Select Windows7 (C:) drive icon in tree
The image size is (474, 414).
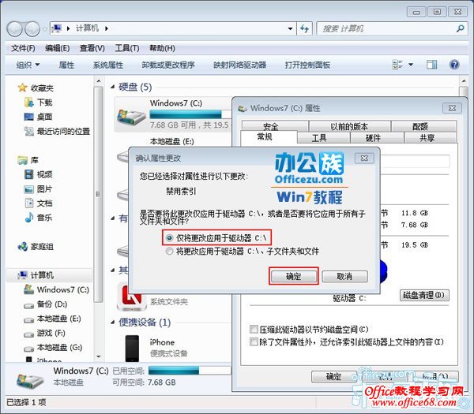(28, 289)
